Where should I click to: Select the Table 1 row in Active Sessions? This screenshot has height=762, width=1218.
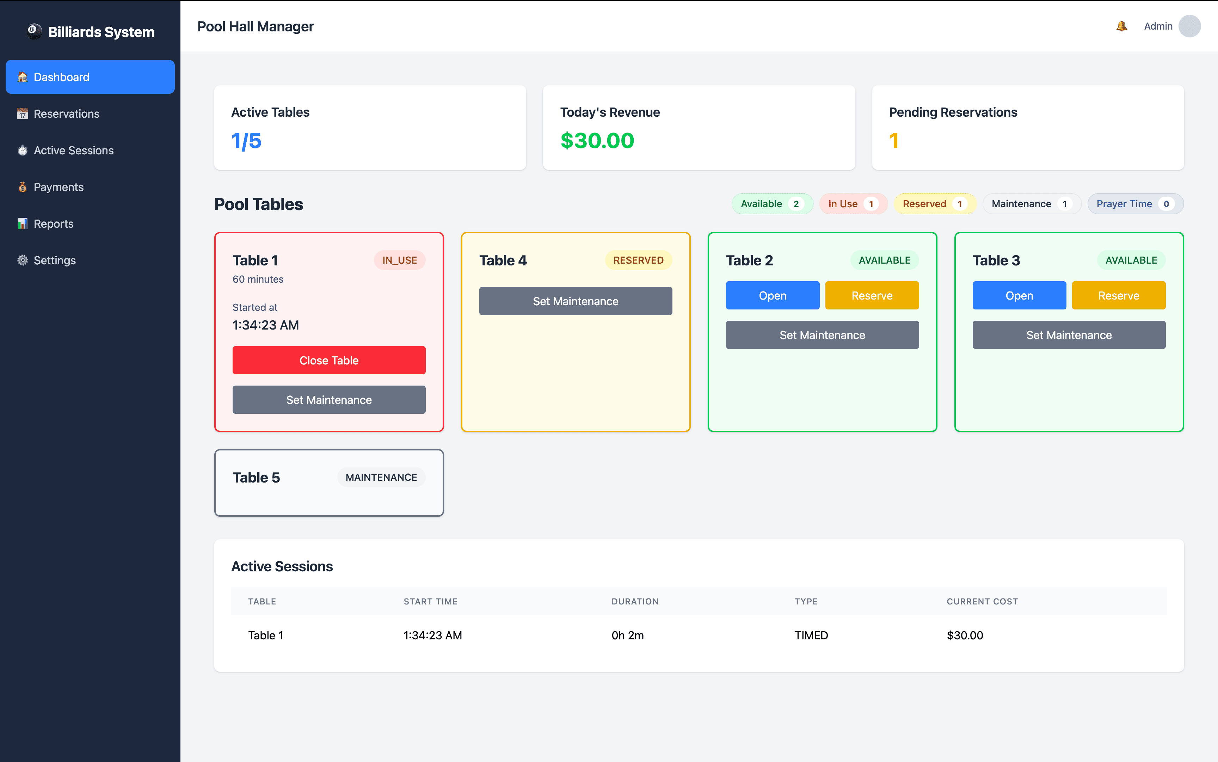click(x=699, y=635)
